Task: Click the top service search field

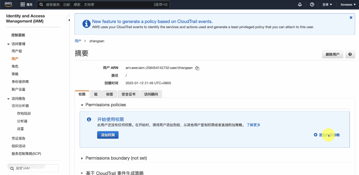Action: [x=103, y=5]
